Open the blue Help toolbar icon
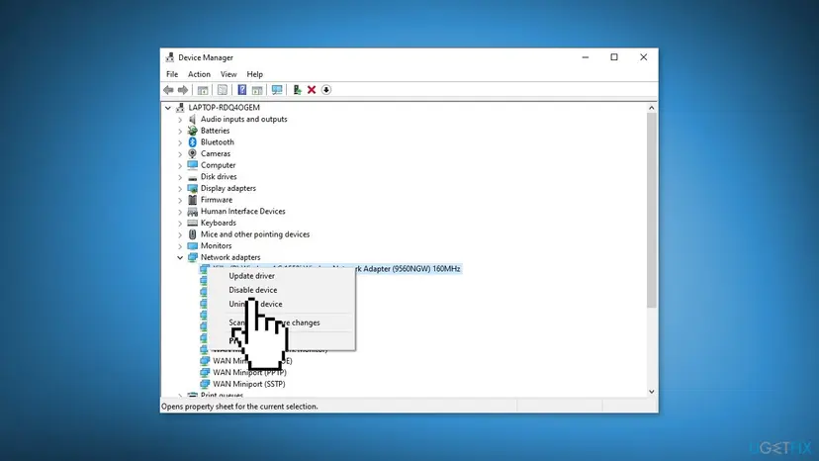The width and height of the screenshot is (819, 461). pyautogui.click(x=241, y=90)
